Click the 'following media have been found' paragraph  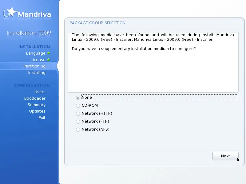[153, 37]
